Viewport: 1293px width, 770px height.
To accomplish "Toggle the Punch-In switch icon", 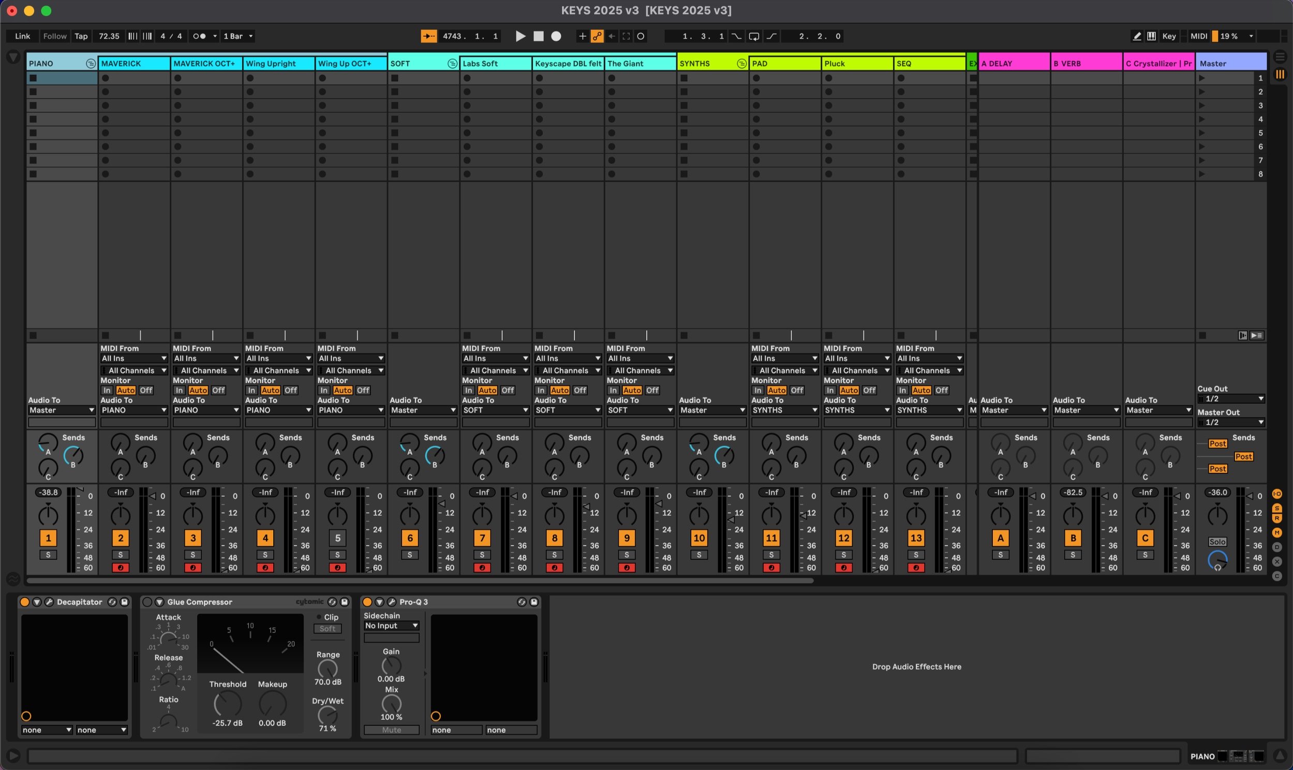I will point(736,36).
